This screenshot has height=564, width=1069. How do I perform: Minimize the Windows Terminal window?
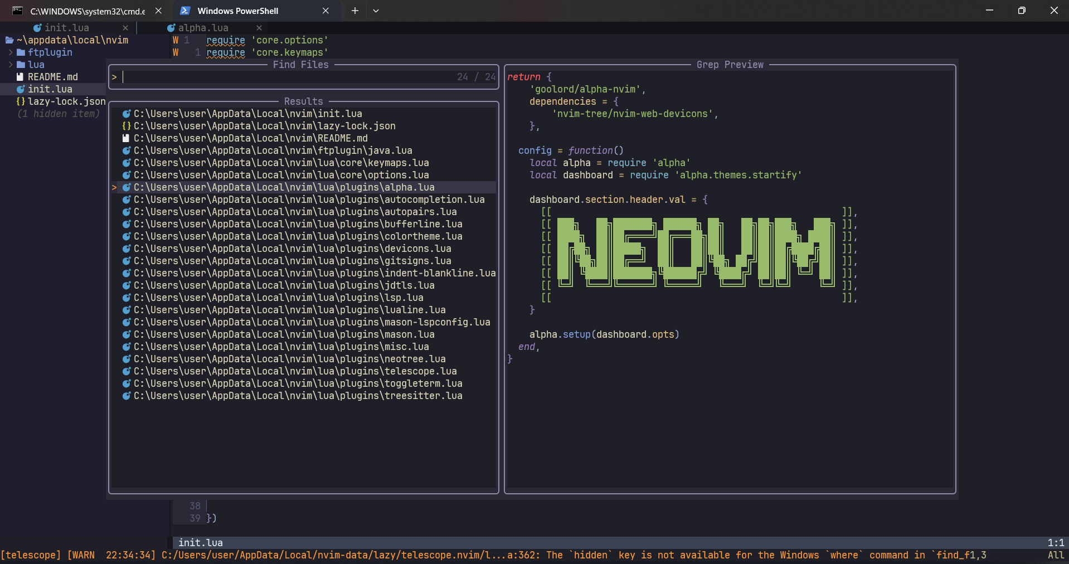click(989, 11)
